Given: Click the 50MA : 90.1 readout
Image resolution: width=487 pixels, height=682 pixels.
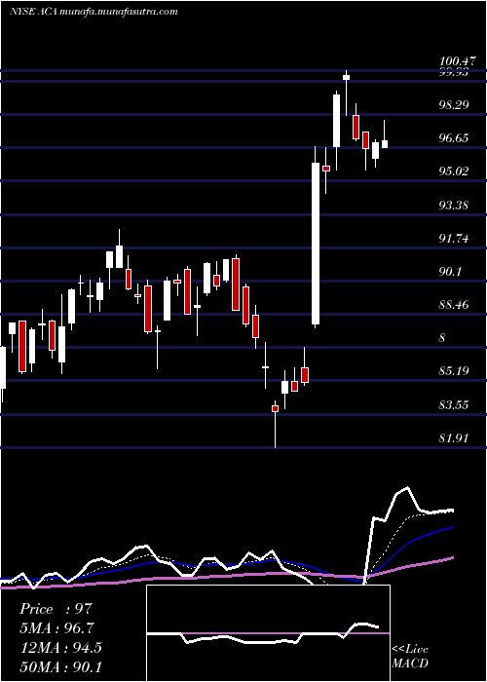Looking at the screenshot, I should (x=60, y=666).
